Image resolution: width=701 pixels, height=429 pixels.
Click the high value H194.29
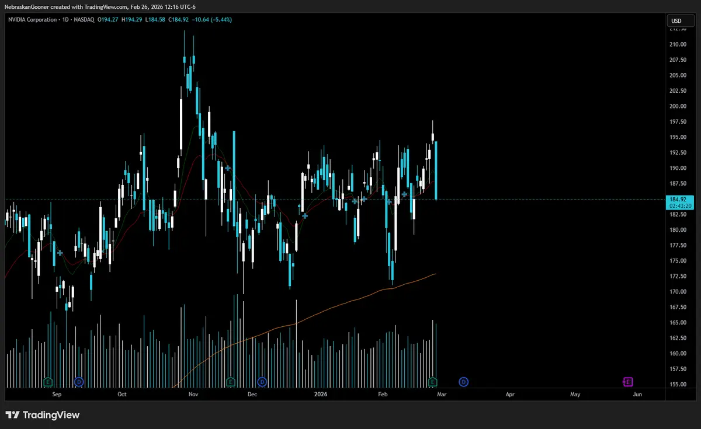click(x=132, y=20)
